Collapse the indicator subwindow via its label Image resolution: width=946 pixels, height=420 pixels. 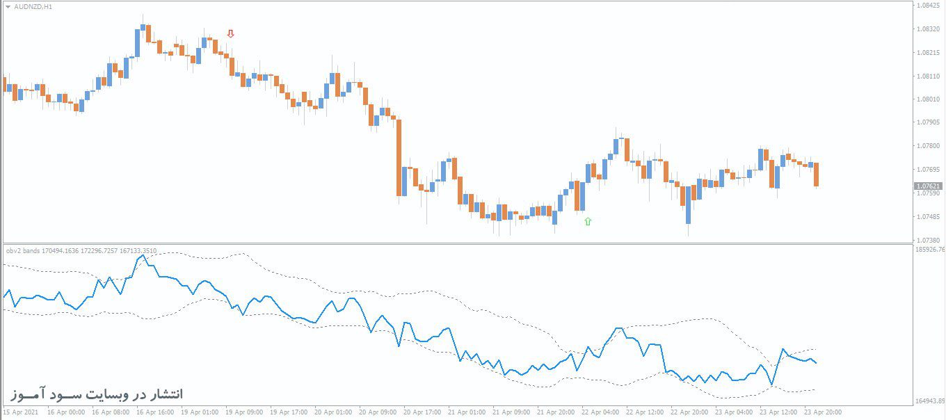point(23,250)
